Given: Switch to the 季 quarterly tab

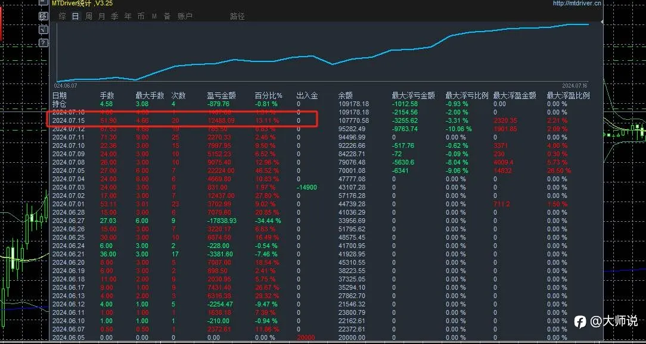Looking at the screenshot, I should pos(114,17).
